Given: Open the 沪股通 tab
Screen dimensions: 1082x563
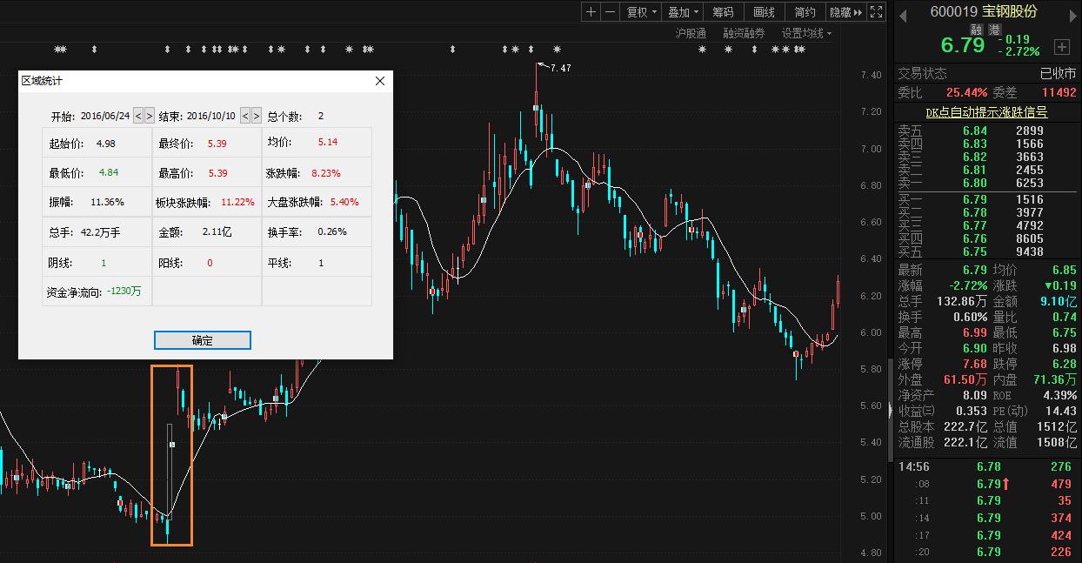Looking at the screenshot, I should 691,33.
